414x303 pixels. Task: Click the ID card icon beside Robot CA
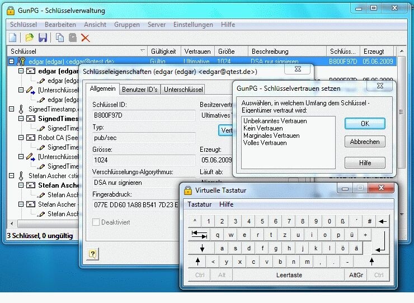coord(31,137)
